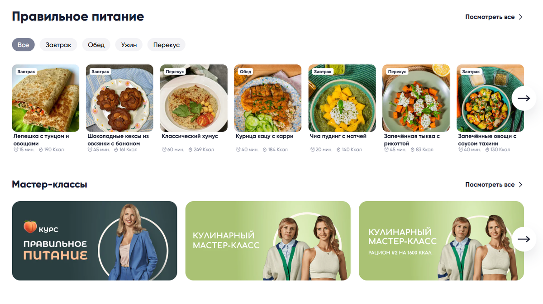The height and width of the screenshot is (304, 543).
Task: Select the Обед filter chip
Action: point(96,45)
